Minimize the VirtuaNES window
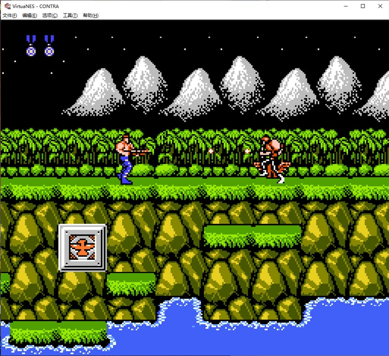This screenshot has width=389, height=356. click(x=346, y=6)
